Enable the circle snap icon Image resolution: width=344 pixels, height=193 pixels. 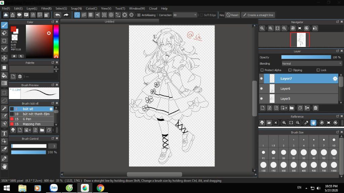[111, 15]
